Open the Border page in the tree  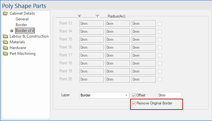point(21,25)
